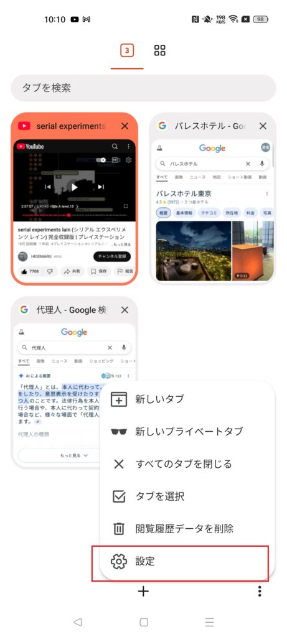Select 閲覧履歴データを削除 trash item
Screen dimensions: 287x637
[187, 529]
